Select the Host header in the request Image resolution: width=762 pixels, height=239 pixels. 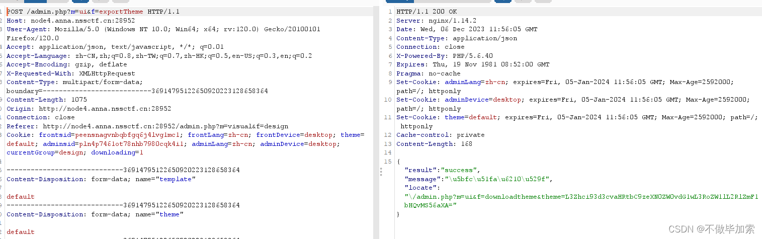(x=71, y=21)
